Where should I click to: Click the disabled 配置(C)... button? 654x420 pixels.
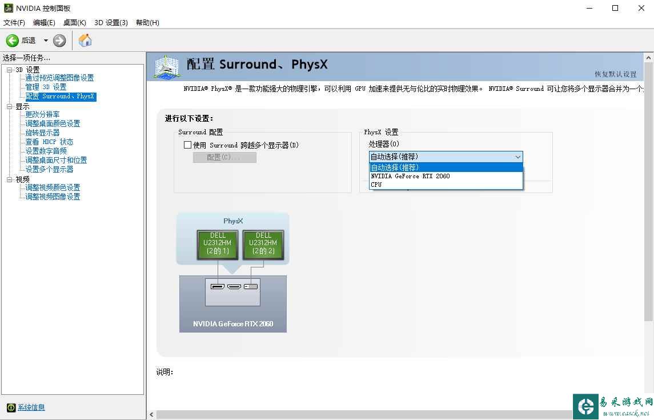[224, 157]
